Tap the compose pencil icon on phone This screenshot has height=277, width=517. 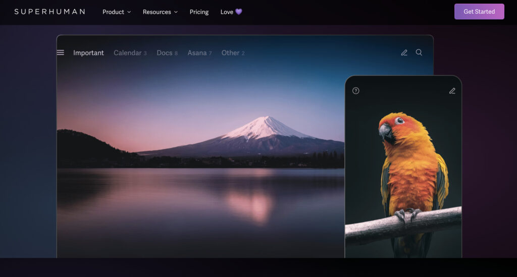point(452,91)
